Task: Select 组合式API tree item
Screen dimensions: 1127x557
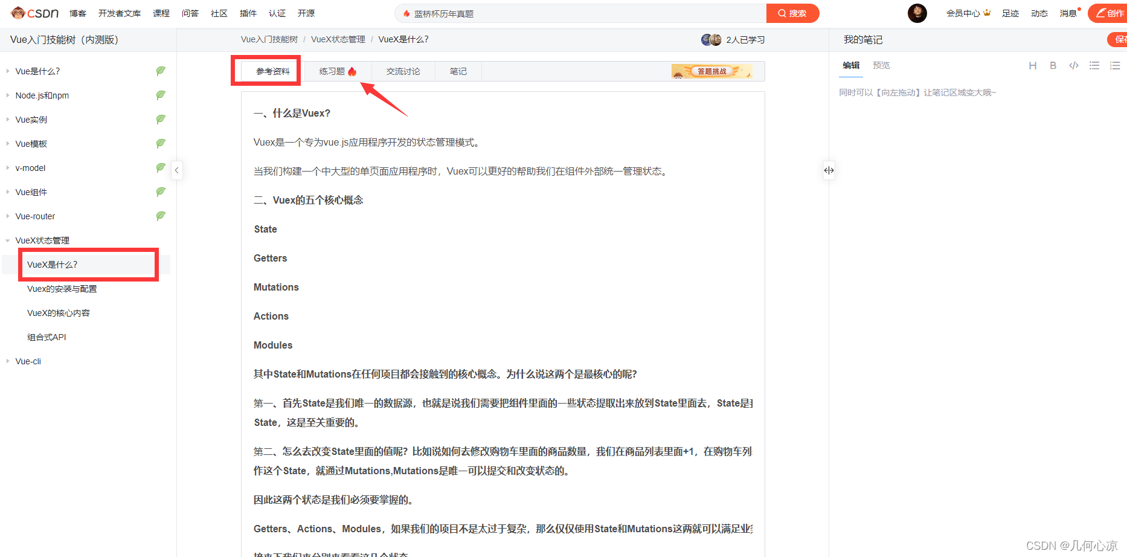Action: (x=47, y=337)
